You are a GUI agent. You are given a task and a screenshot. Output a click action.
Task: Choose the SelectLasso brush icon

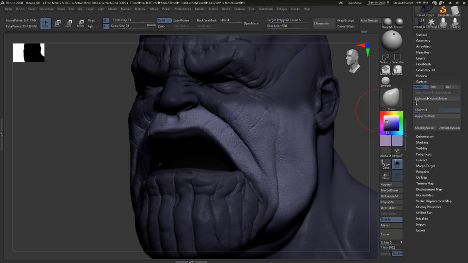(x=386, y=58)
